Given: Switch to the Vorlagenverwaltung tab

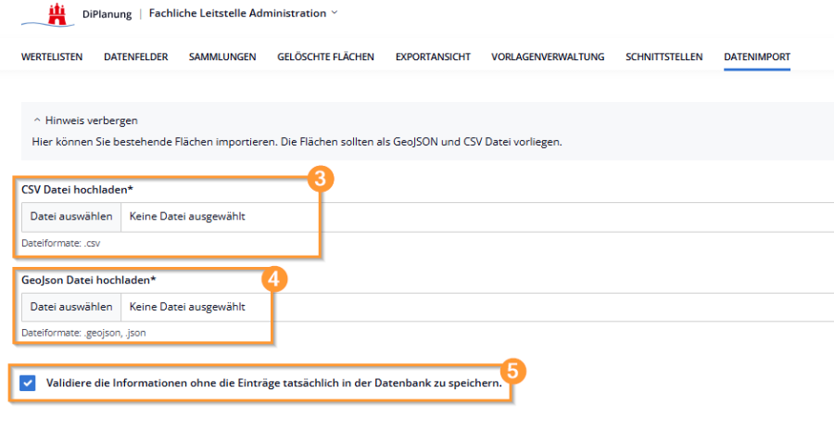Looking at the screenshot, I should [548, 57].
